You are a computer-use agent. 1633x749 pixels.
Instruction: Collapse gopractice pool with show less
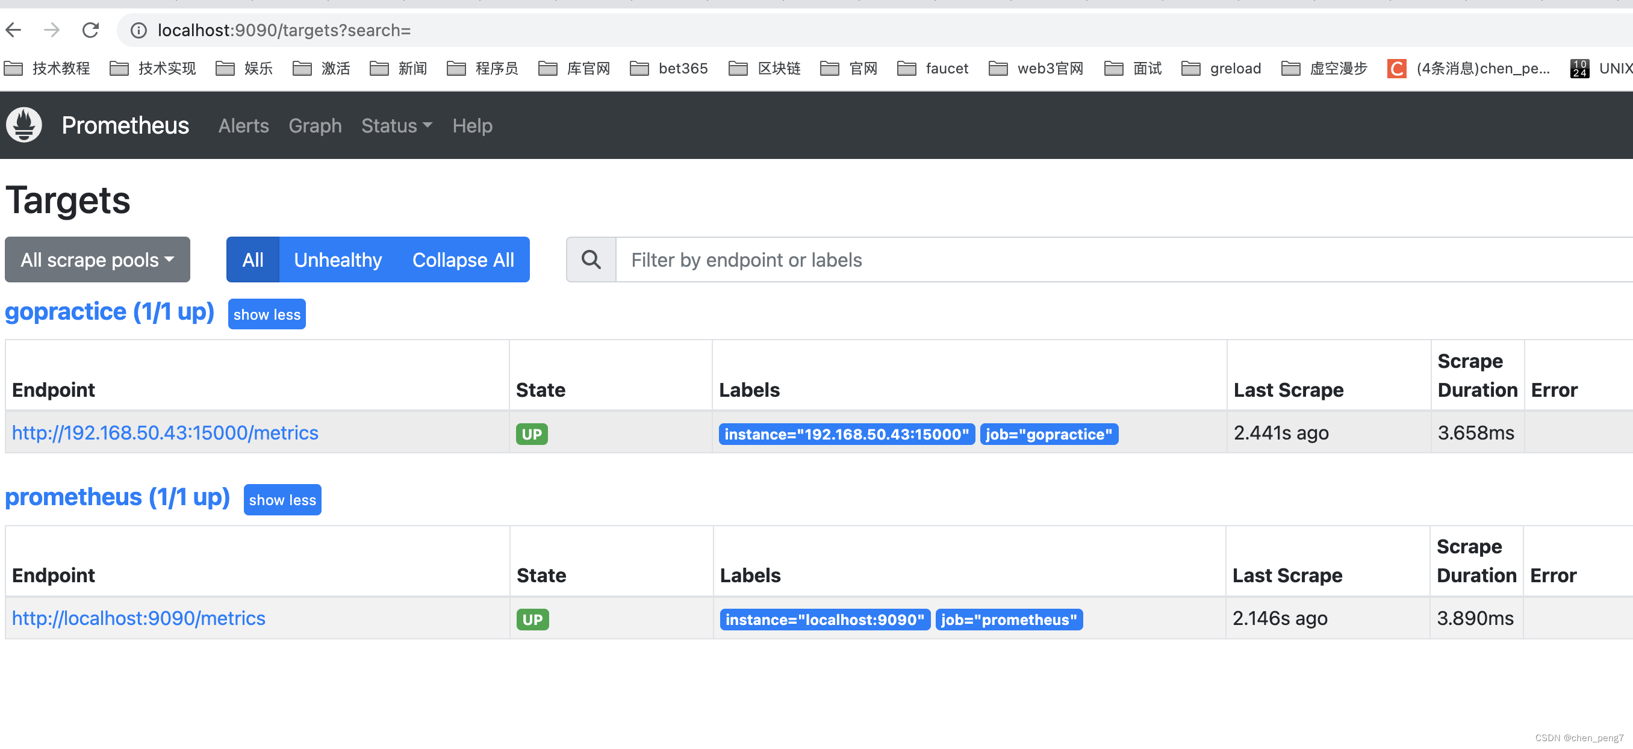click(x=267, y=314)
